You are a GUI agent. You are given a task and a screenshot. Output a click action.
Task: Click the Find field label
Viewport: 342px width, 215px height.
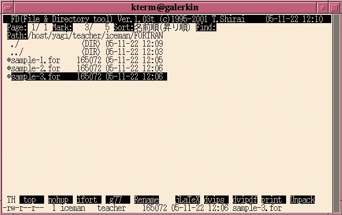(x=206, y=27)
